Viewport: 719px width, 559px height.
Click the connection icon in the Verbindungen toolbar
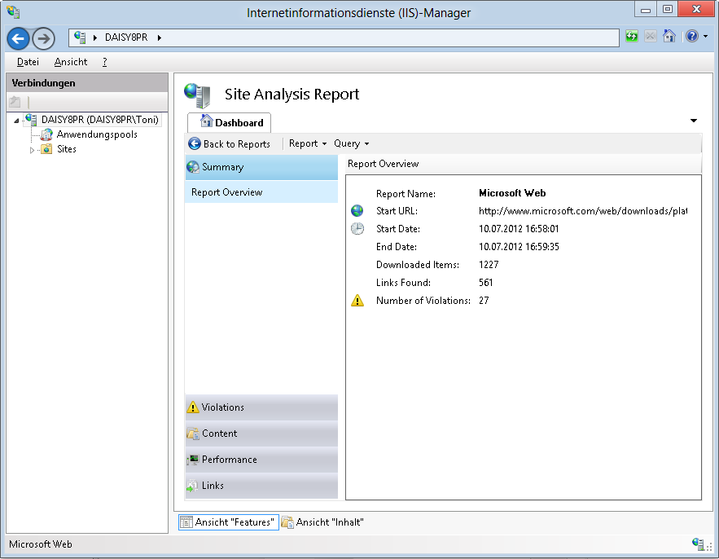15,102
